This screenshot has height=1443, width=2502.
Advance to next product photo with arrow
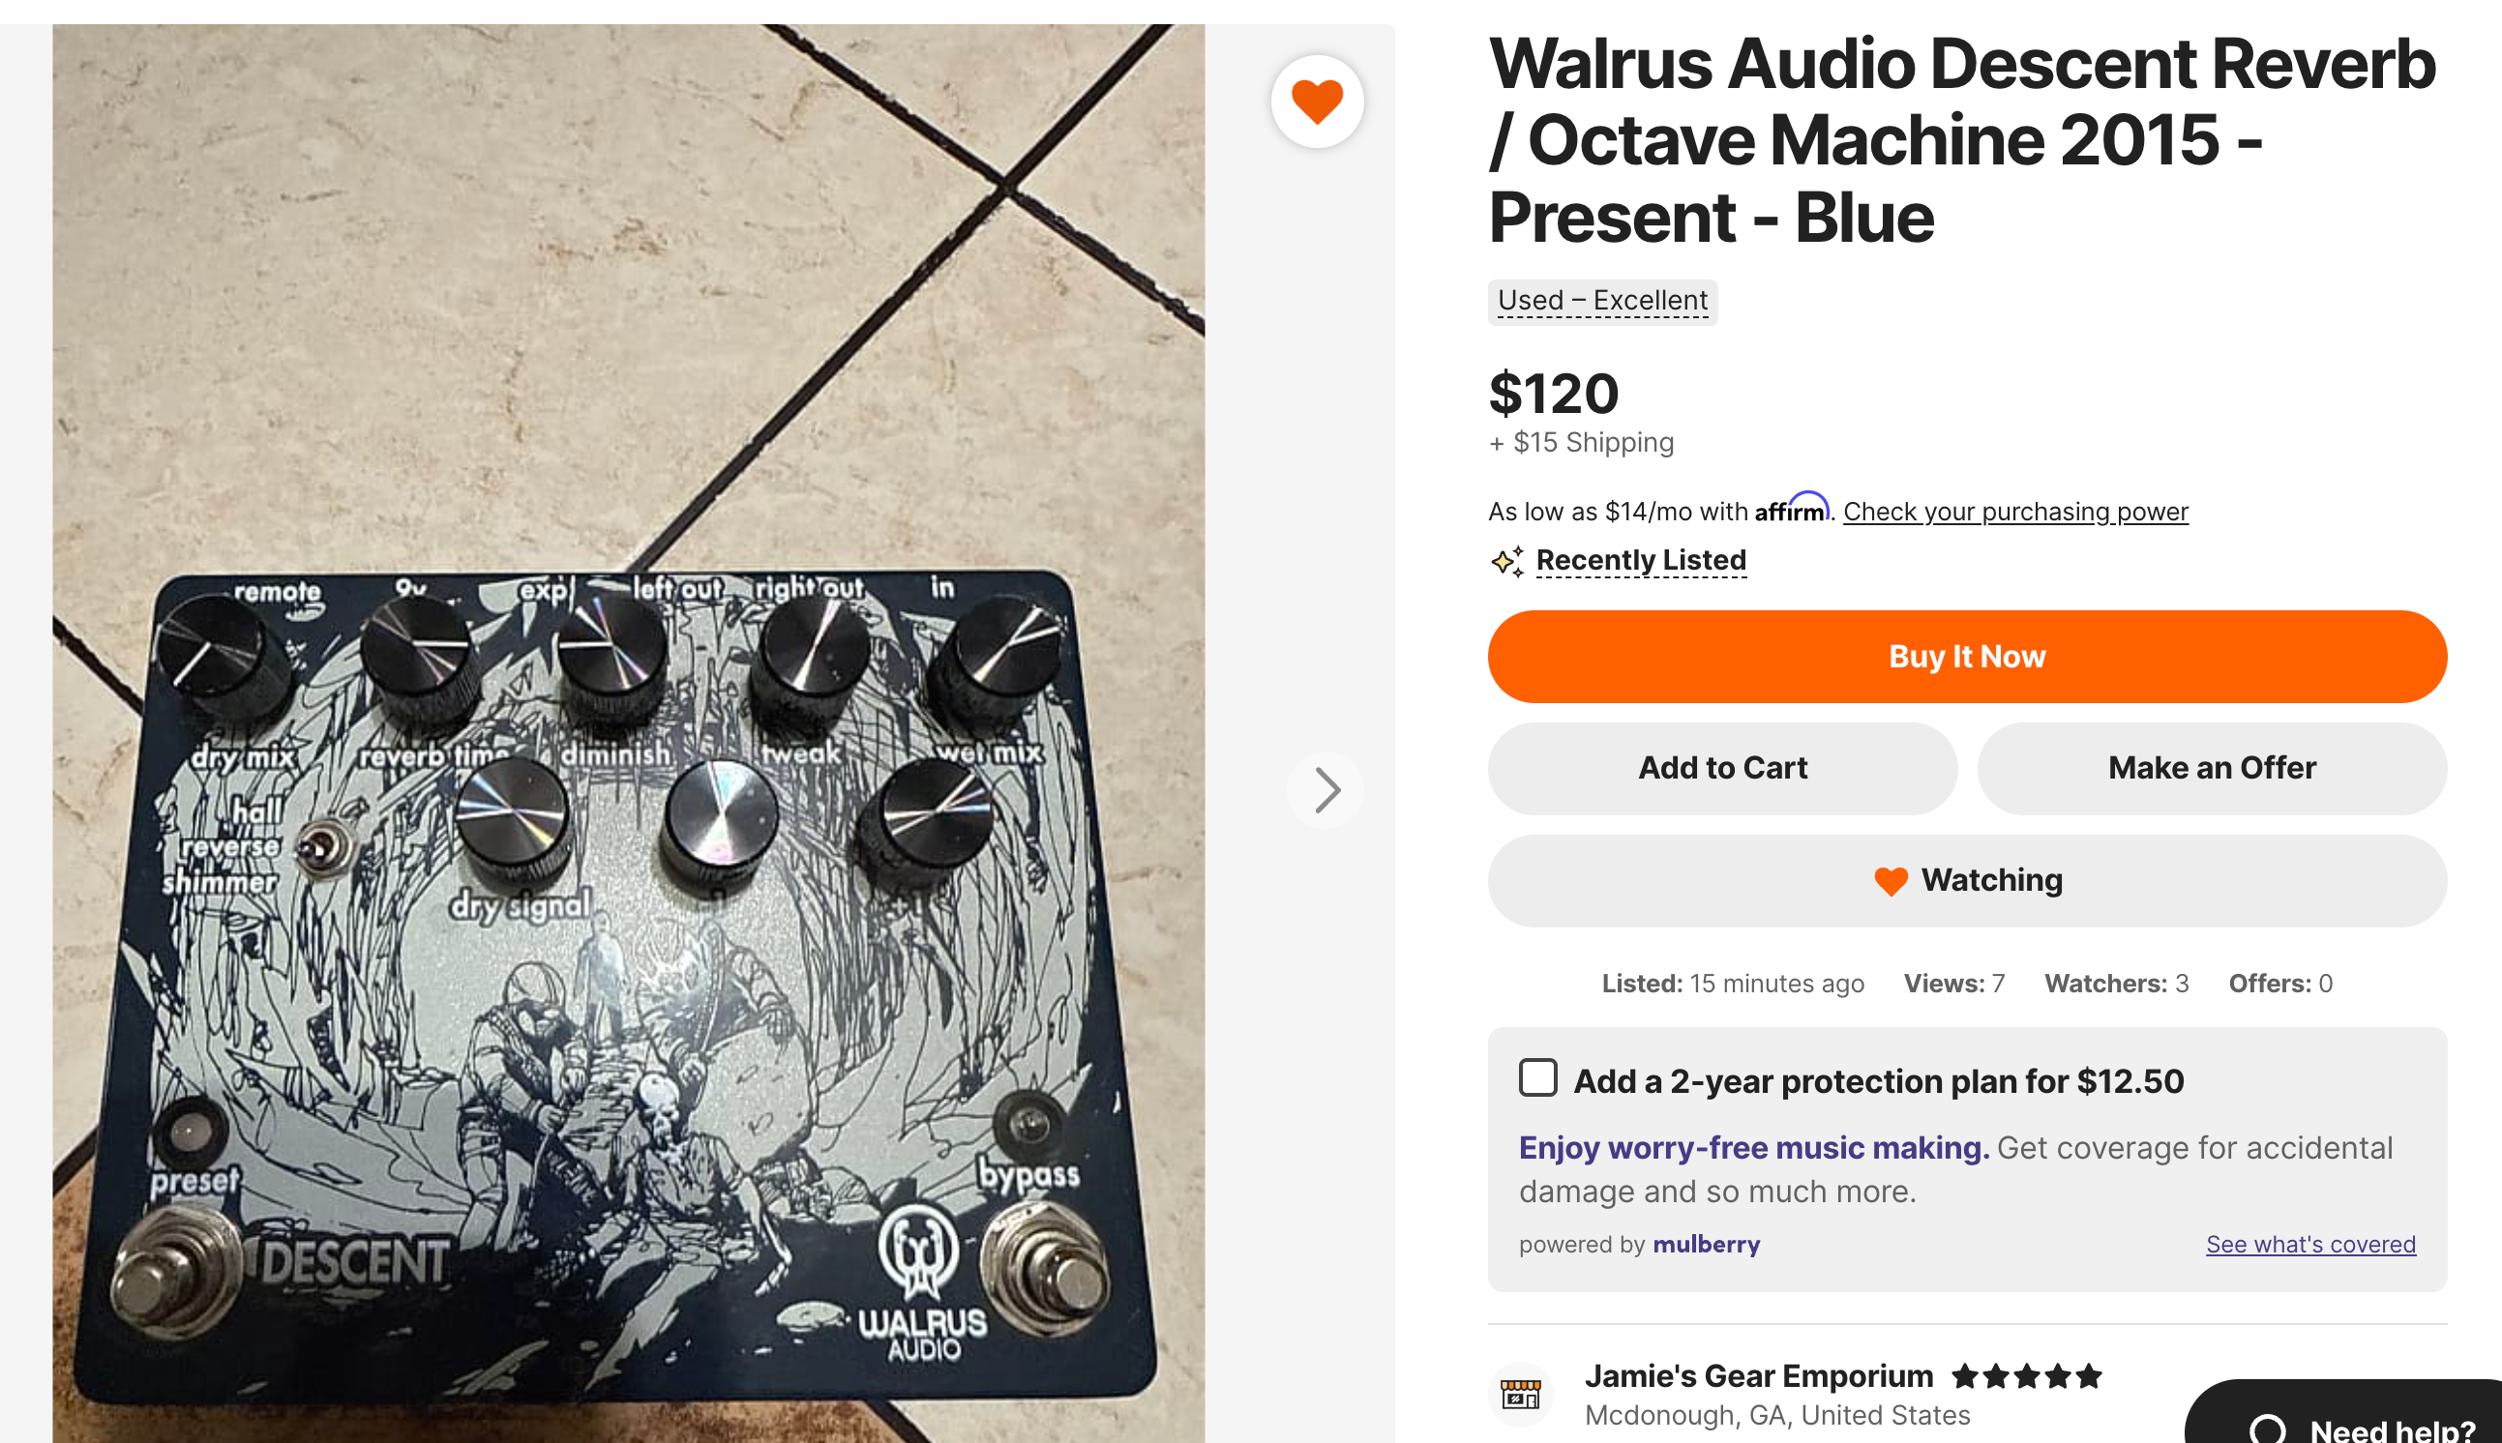(x=1326, y=790)
